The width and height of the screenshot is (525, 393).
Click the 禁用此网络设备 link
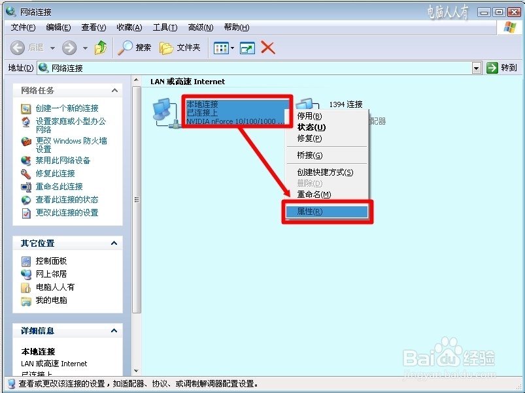tap(63, 161)
